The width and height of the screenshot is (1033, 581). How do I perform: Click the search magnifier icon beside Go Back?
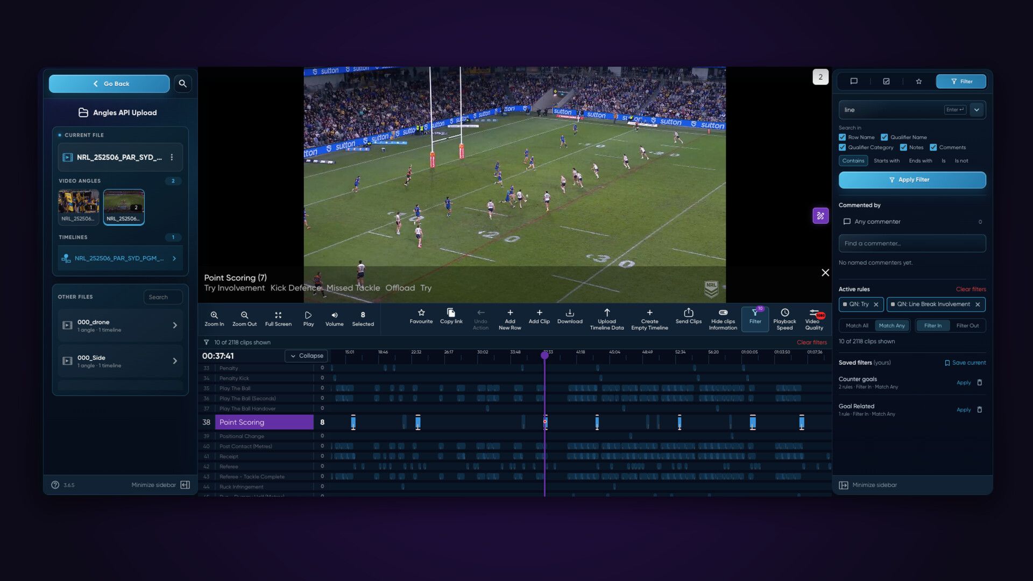click(x=183, y=83)
